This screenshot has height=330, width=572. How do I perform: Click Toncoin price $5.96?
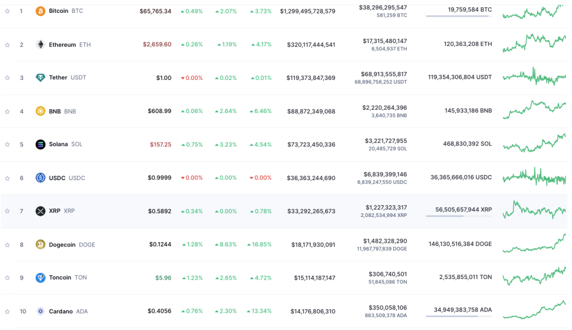coord(163,278)
